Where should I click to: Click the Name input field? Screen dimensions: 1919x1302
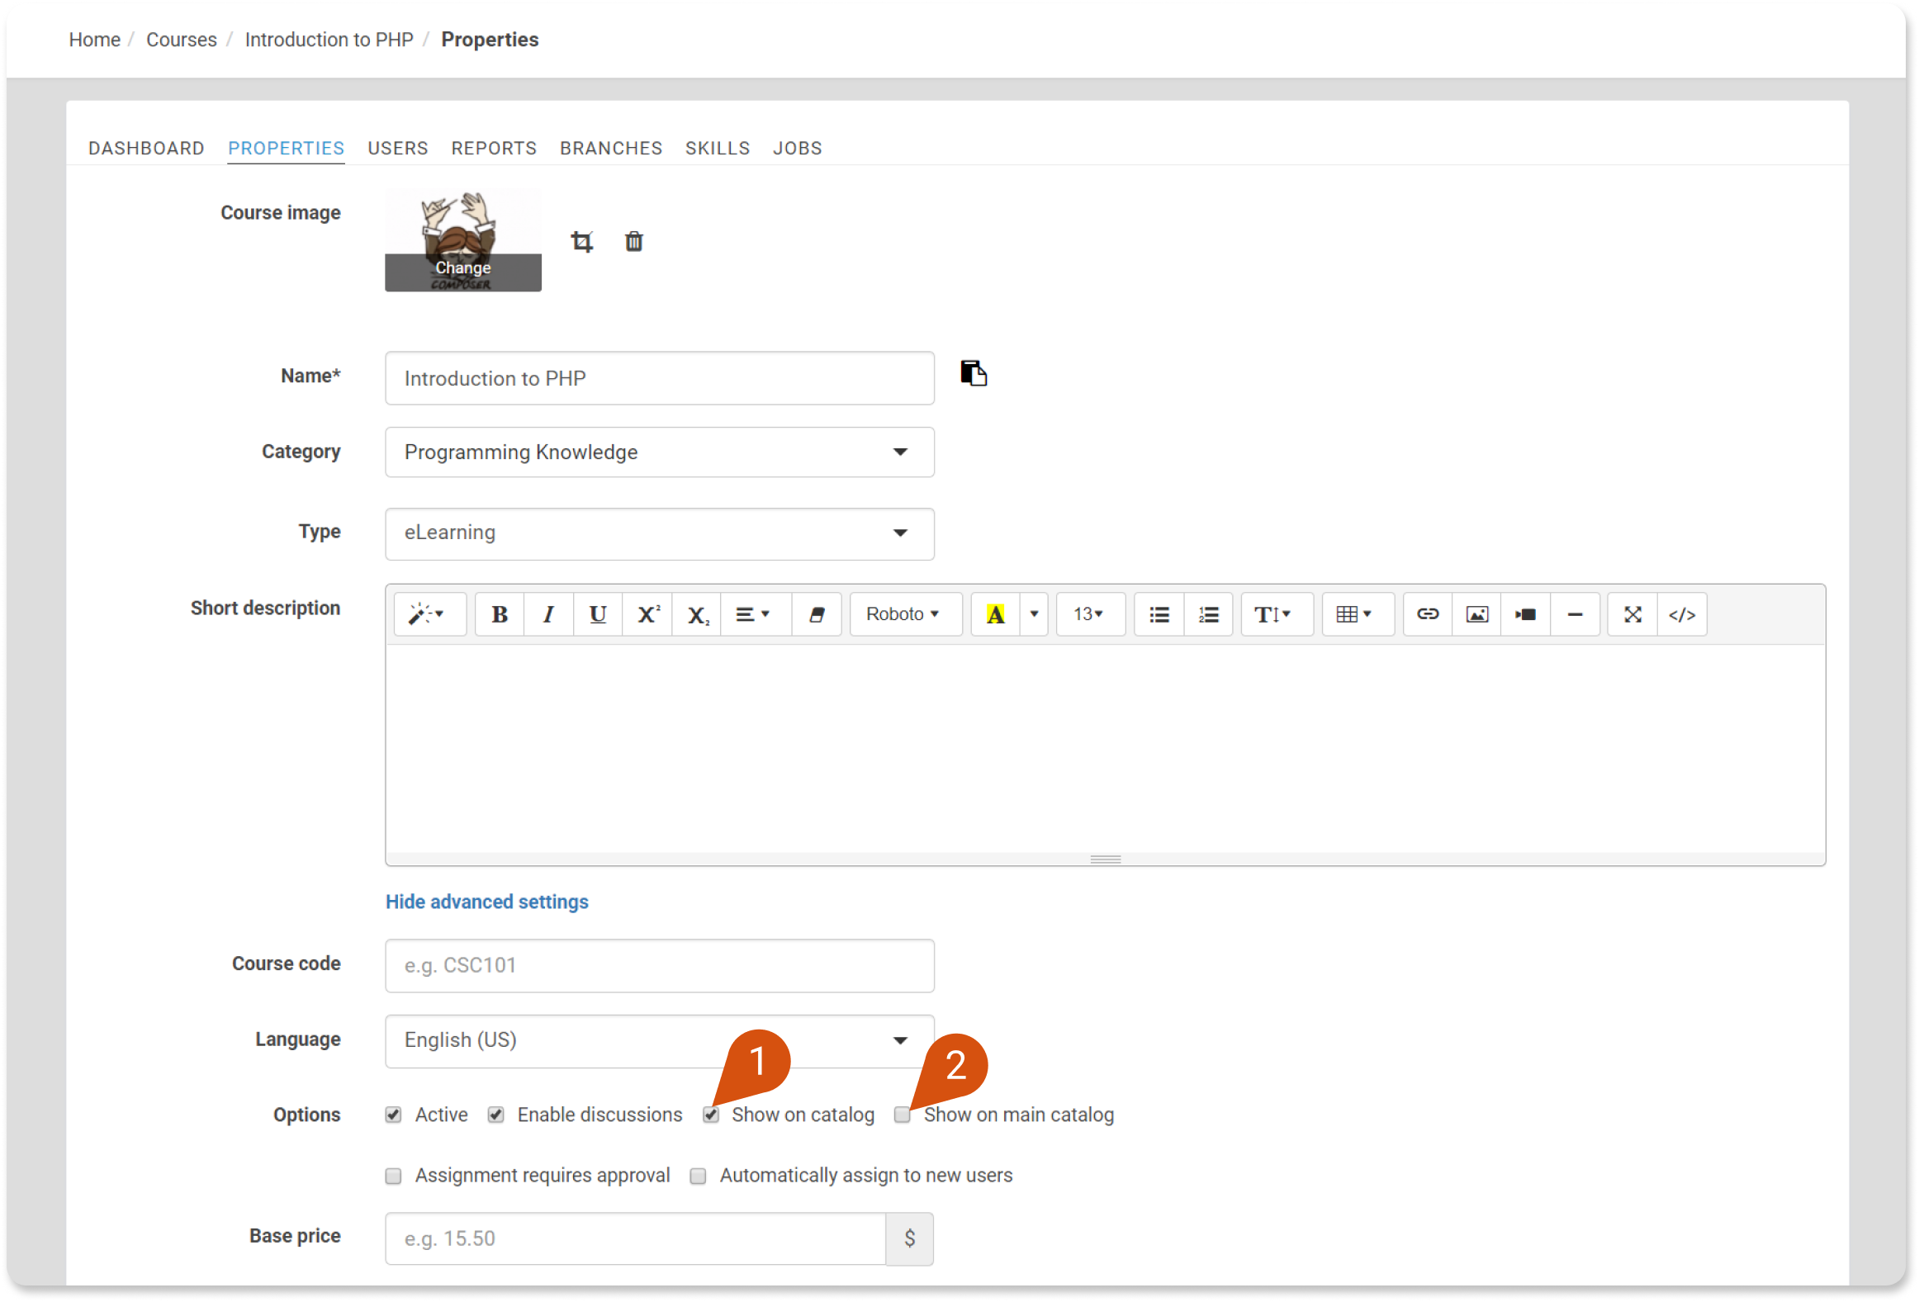click(x=660, y=378)
